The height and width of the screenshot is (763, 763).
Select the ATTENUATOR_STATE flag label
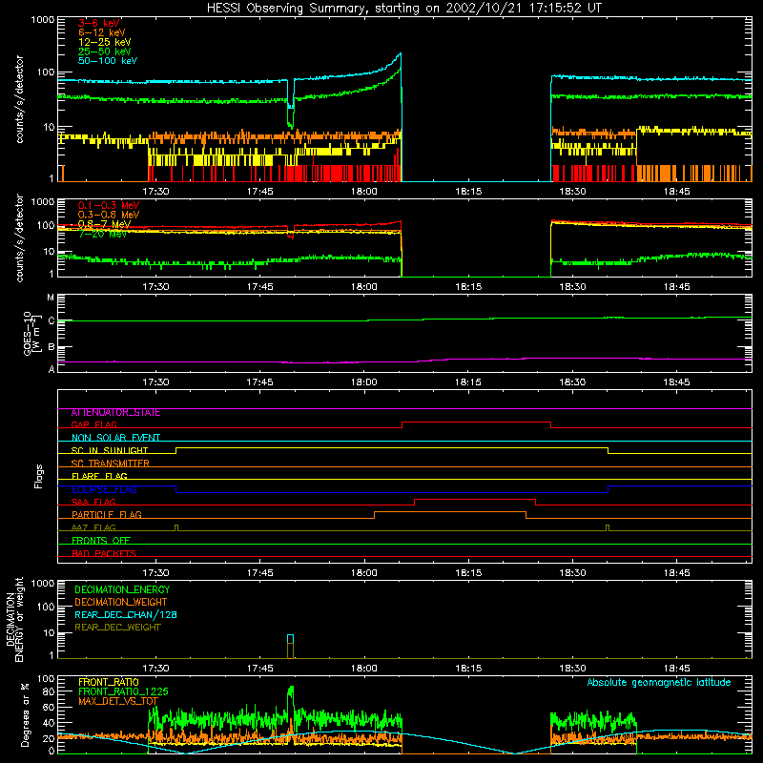[x=115, y=413]
